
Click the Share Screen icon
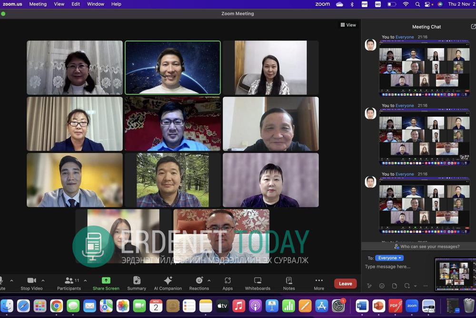pos(106,280)
